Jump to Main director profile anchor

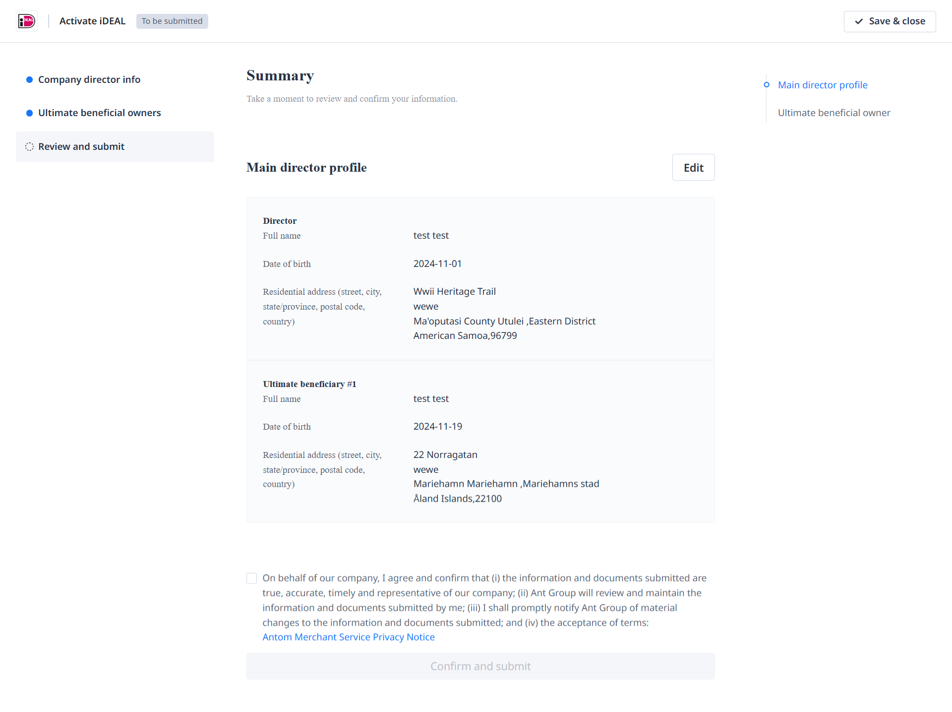823,85
